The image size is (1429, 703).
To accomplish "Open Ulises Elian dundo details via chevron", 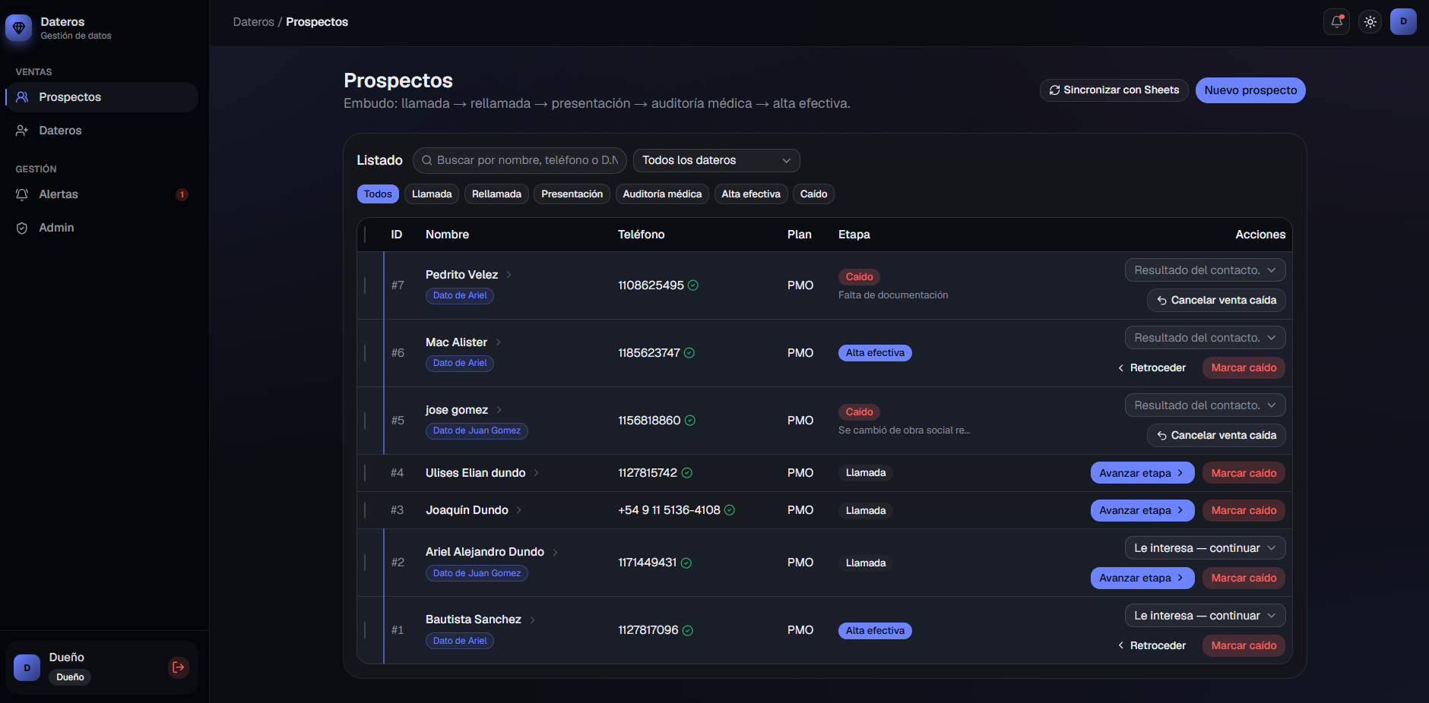I will (537, 473).
